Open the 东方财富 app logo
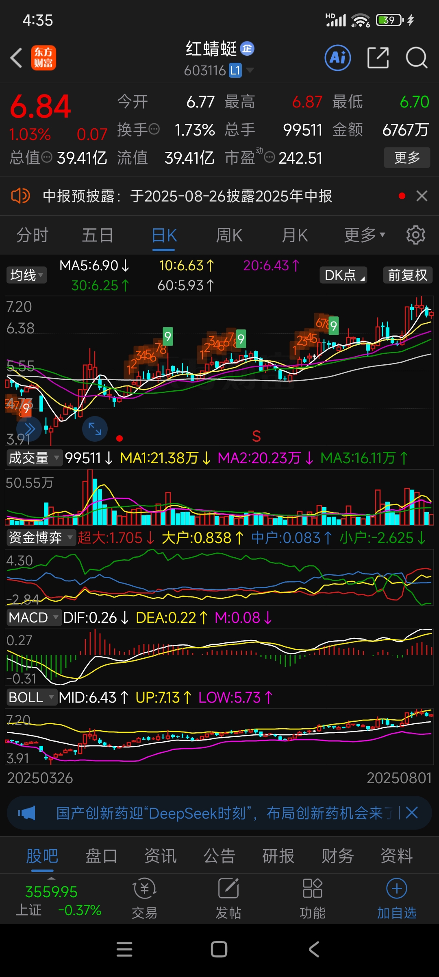This screenshot has height=977, width=439. 43,58
